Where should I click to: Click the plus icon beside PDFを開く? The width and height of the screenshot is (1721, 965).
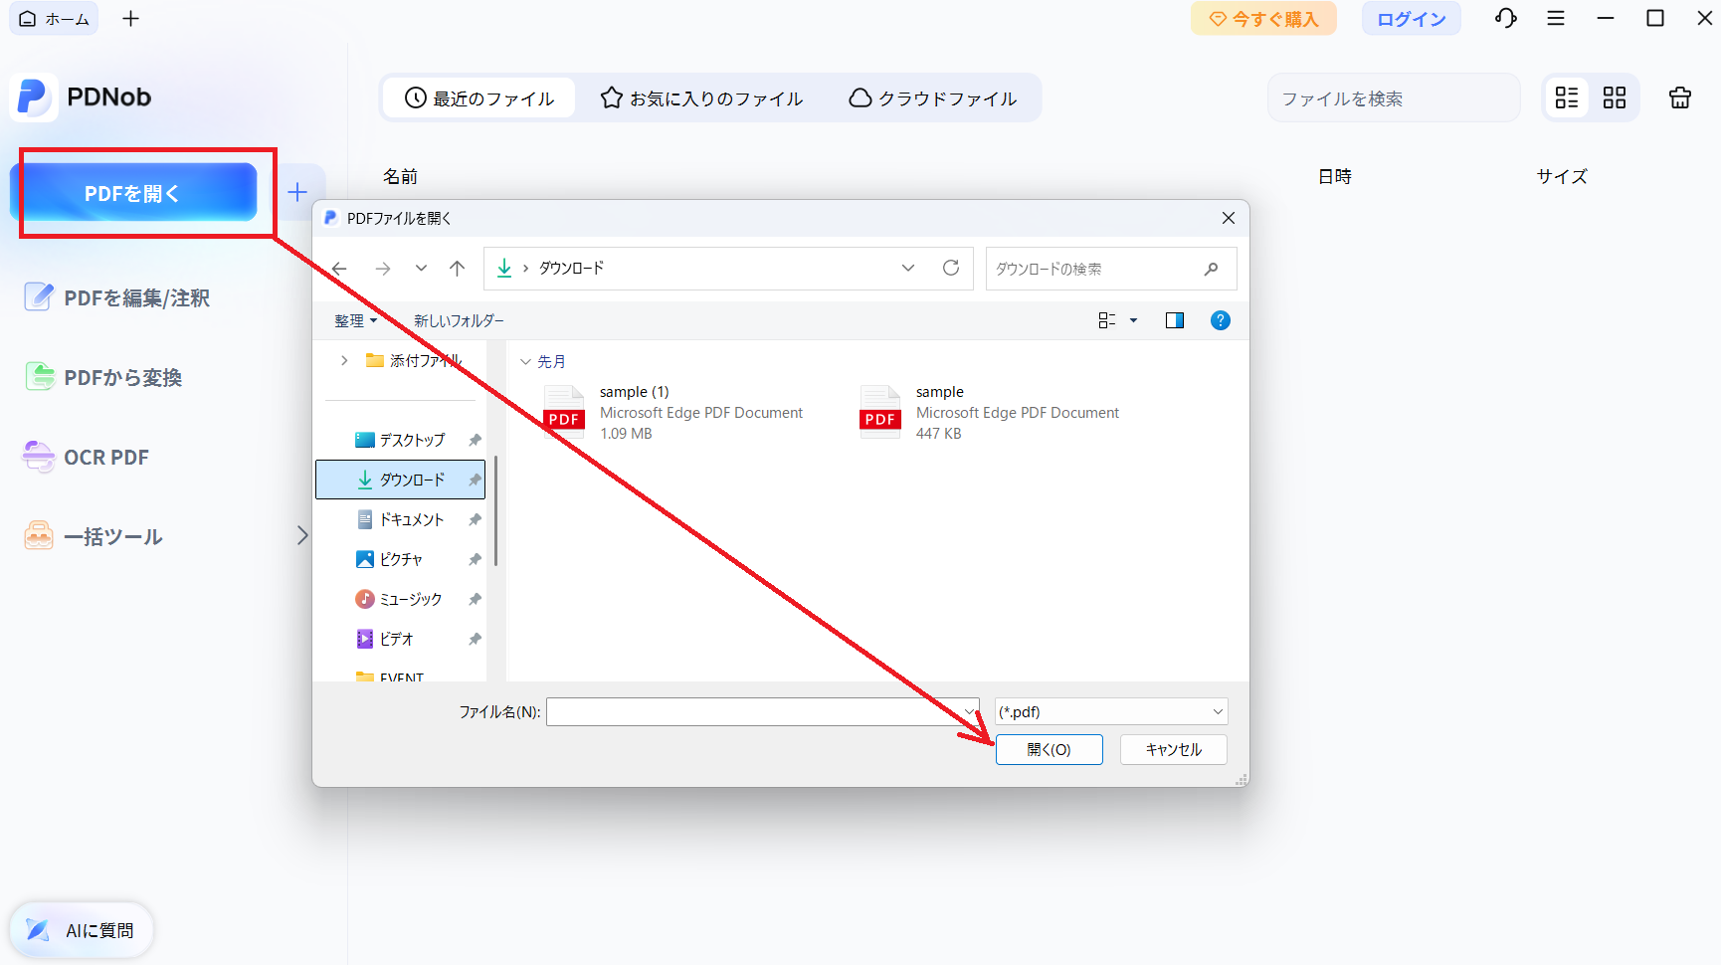click(x=296, y=192)
